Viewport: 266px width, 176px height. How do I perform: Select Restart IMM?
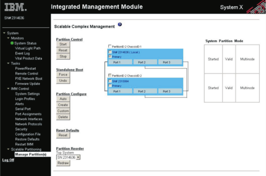(24, 144)
